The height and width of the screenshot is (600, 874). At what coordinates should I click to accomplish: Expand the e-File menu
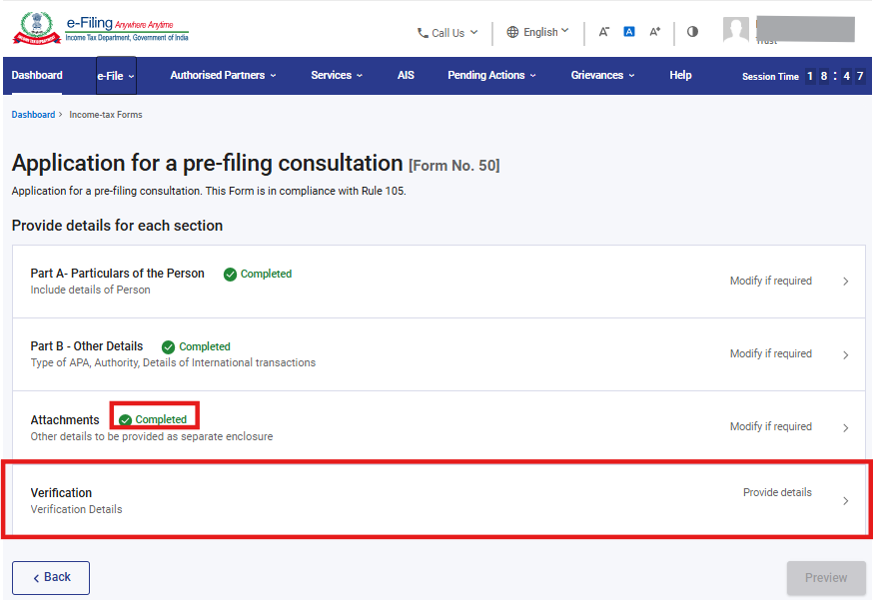(x=116, y=76)
